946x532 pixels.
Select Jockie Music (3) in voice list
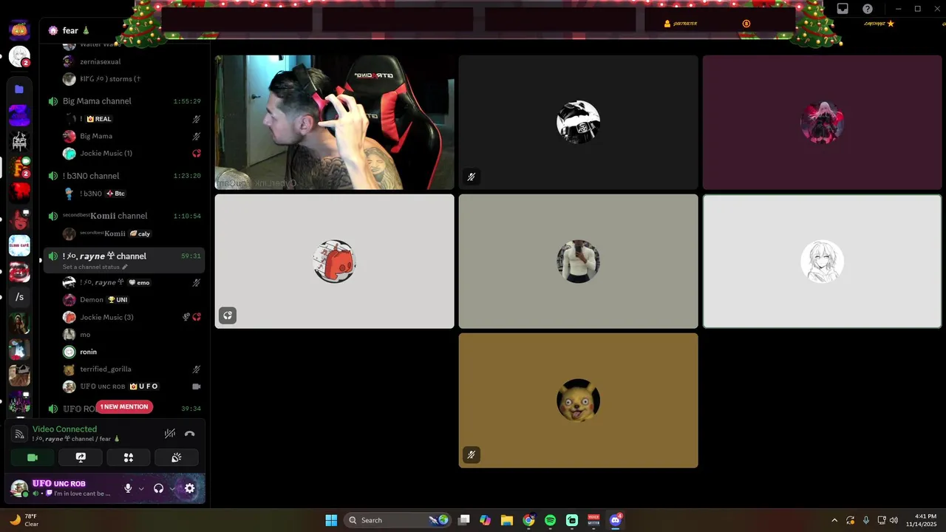point(133,317)
